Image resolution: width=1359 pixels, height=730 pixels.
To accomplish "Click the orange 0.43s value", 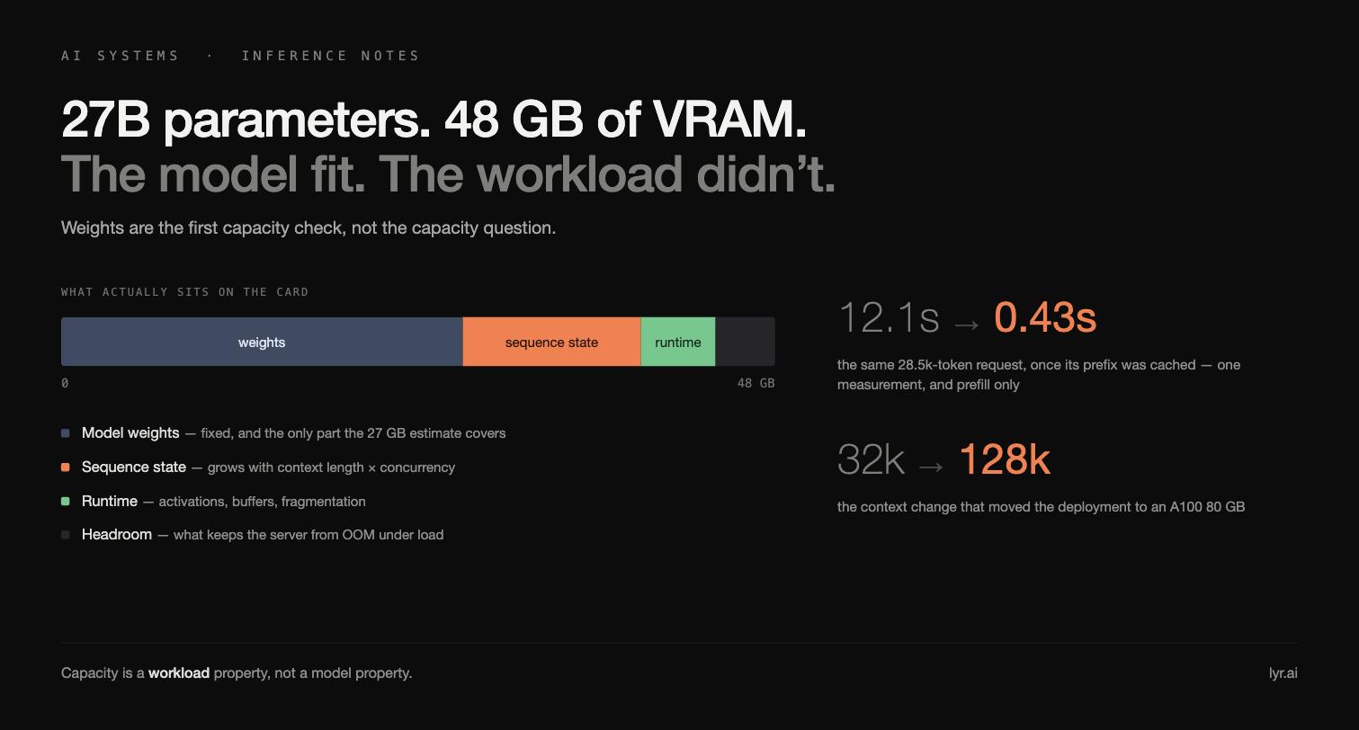I will [1045, 317].
